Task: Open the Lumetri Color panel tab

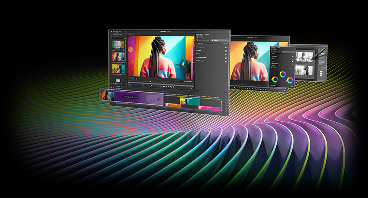Action: 200,34
